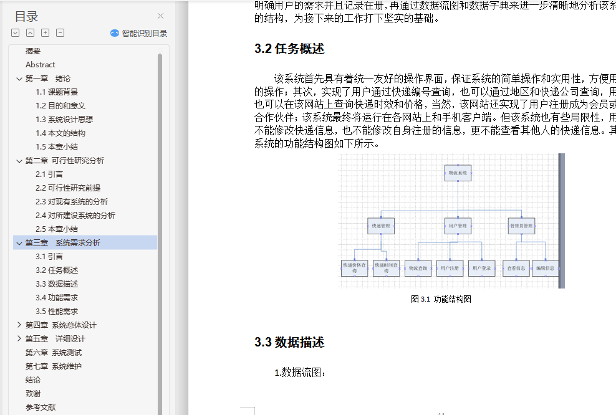Jump to 3.5 性能需求 in outline
616x415 pixels.
pos(57,312)
